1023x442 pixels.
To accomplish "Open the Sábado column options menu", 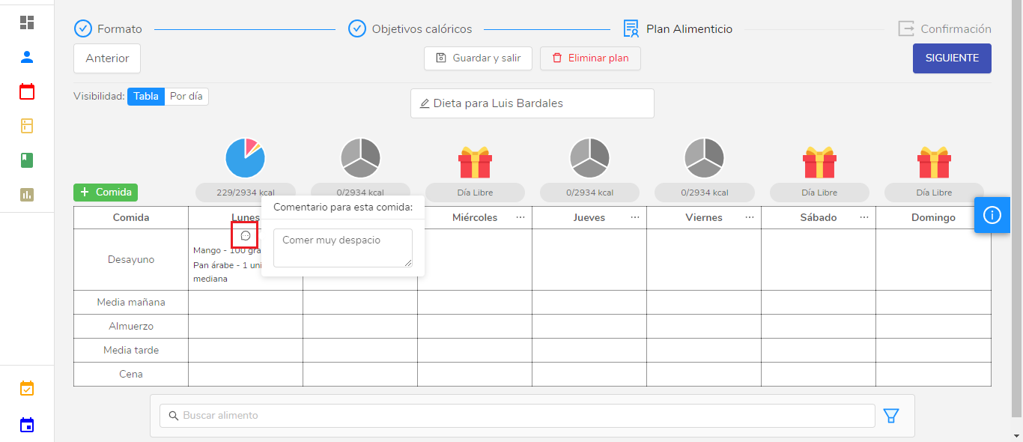I will coord(864,217).
